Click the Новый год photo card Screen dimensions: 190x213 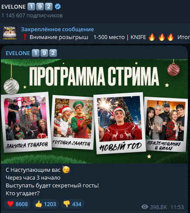(x=120, y=123)
